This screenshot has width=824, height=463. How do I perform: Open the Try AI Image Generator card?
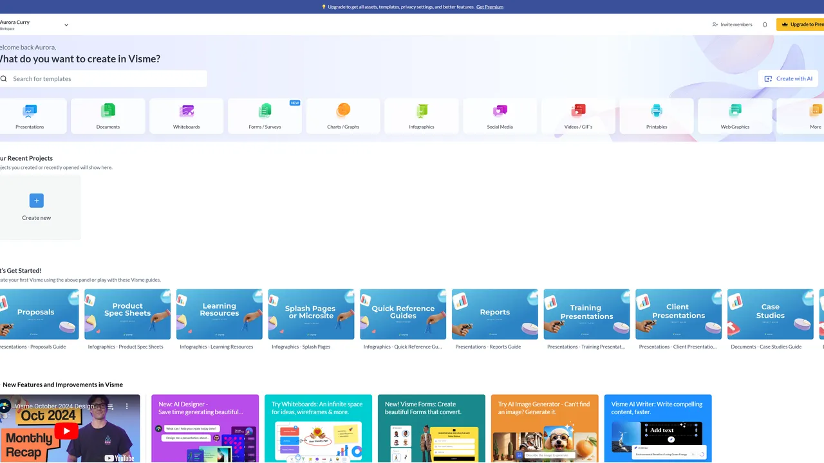(x=545, y=428)
